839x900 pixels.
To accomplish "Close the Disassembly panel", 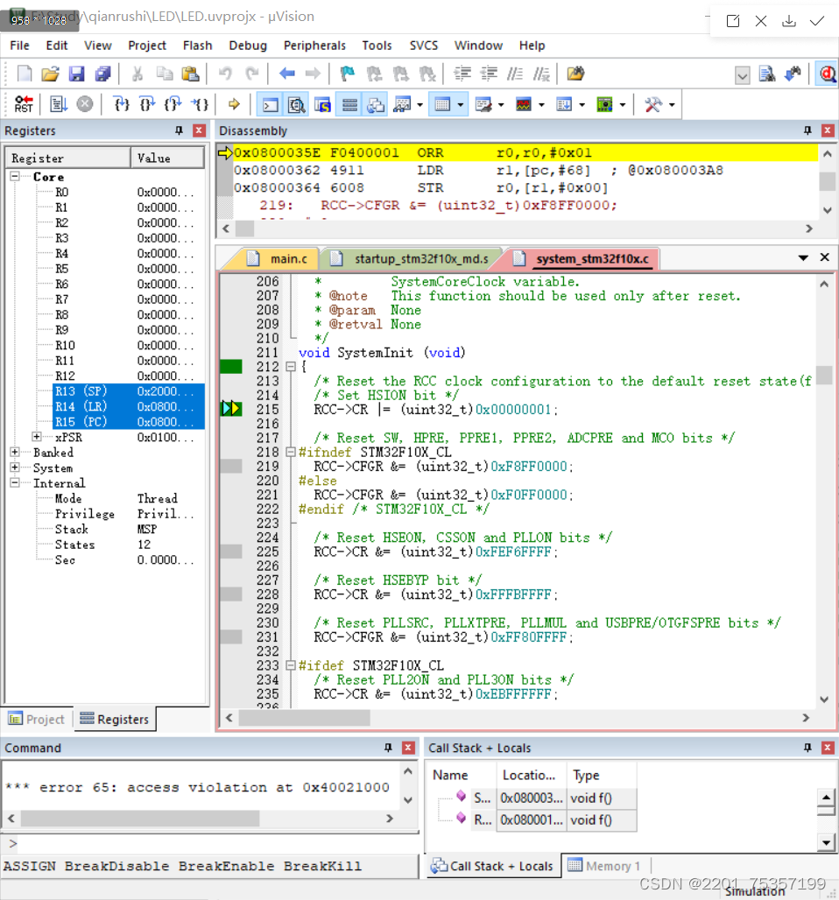I will [826, 130].
